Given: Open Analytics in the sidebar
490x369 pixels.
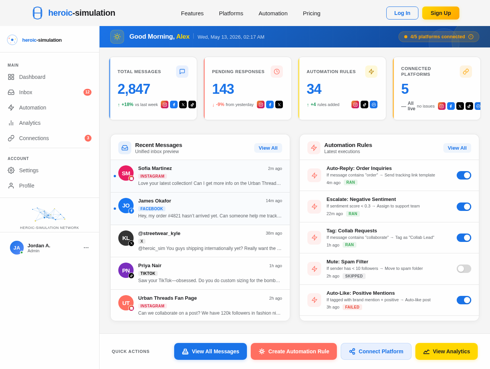Looking at the screenshot, I should [x=49, y=123].
